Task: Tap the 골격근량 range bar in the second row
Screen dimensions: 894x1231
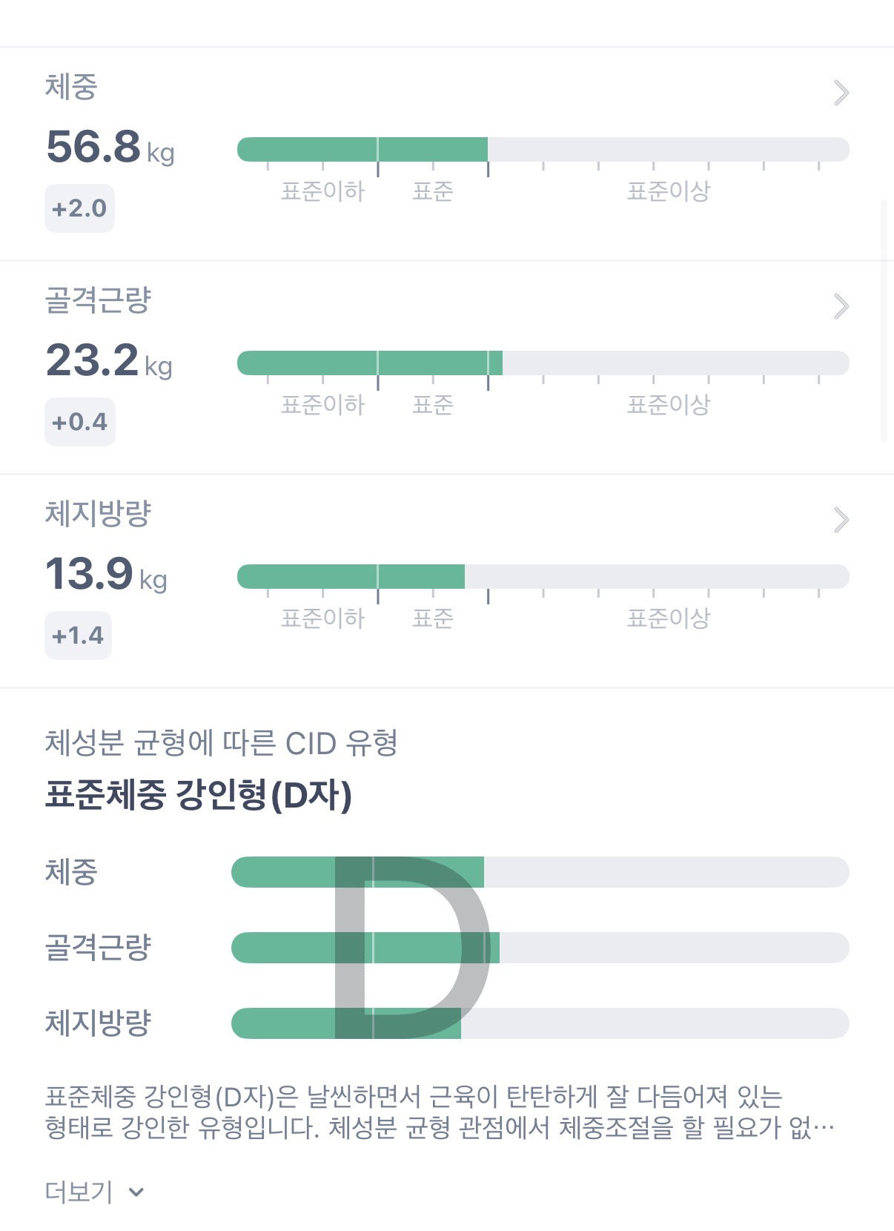Action: [543, 363]
